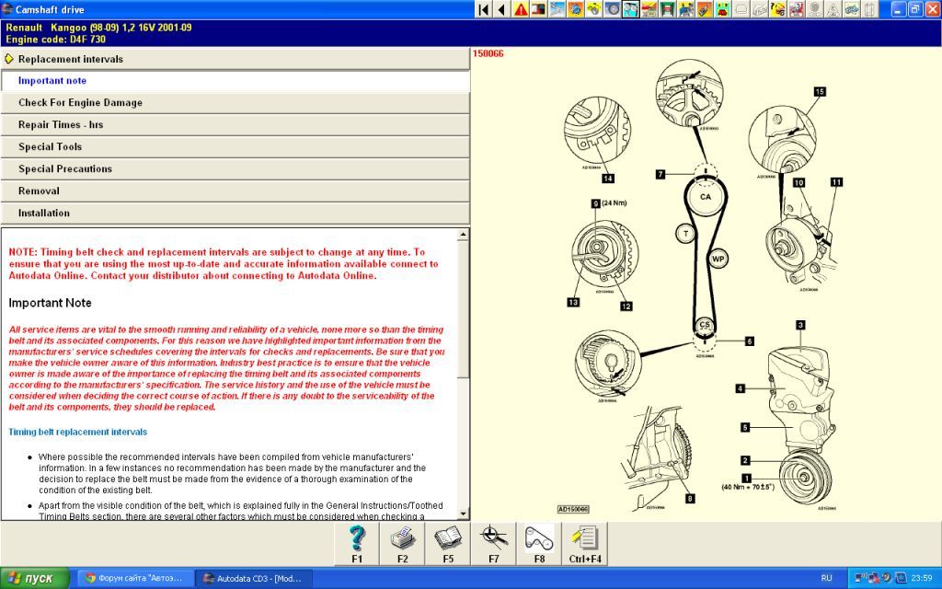This screenshot has height=589, width=942.
Task: Click the Windows Start button 'пуск'
Action: click(35, 578)
